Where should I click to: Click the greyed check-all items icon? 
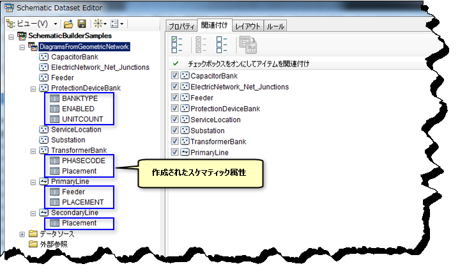point(201,45)
